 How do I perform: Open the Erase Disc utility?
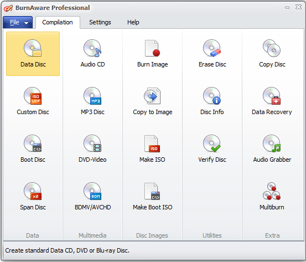212,54
